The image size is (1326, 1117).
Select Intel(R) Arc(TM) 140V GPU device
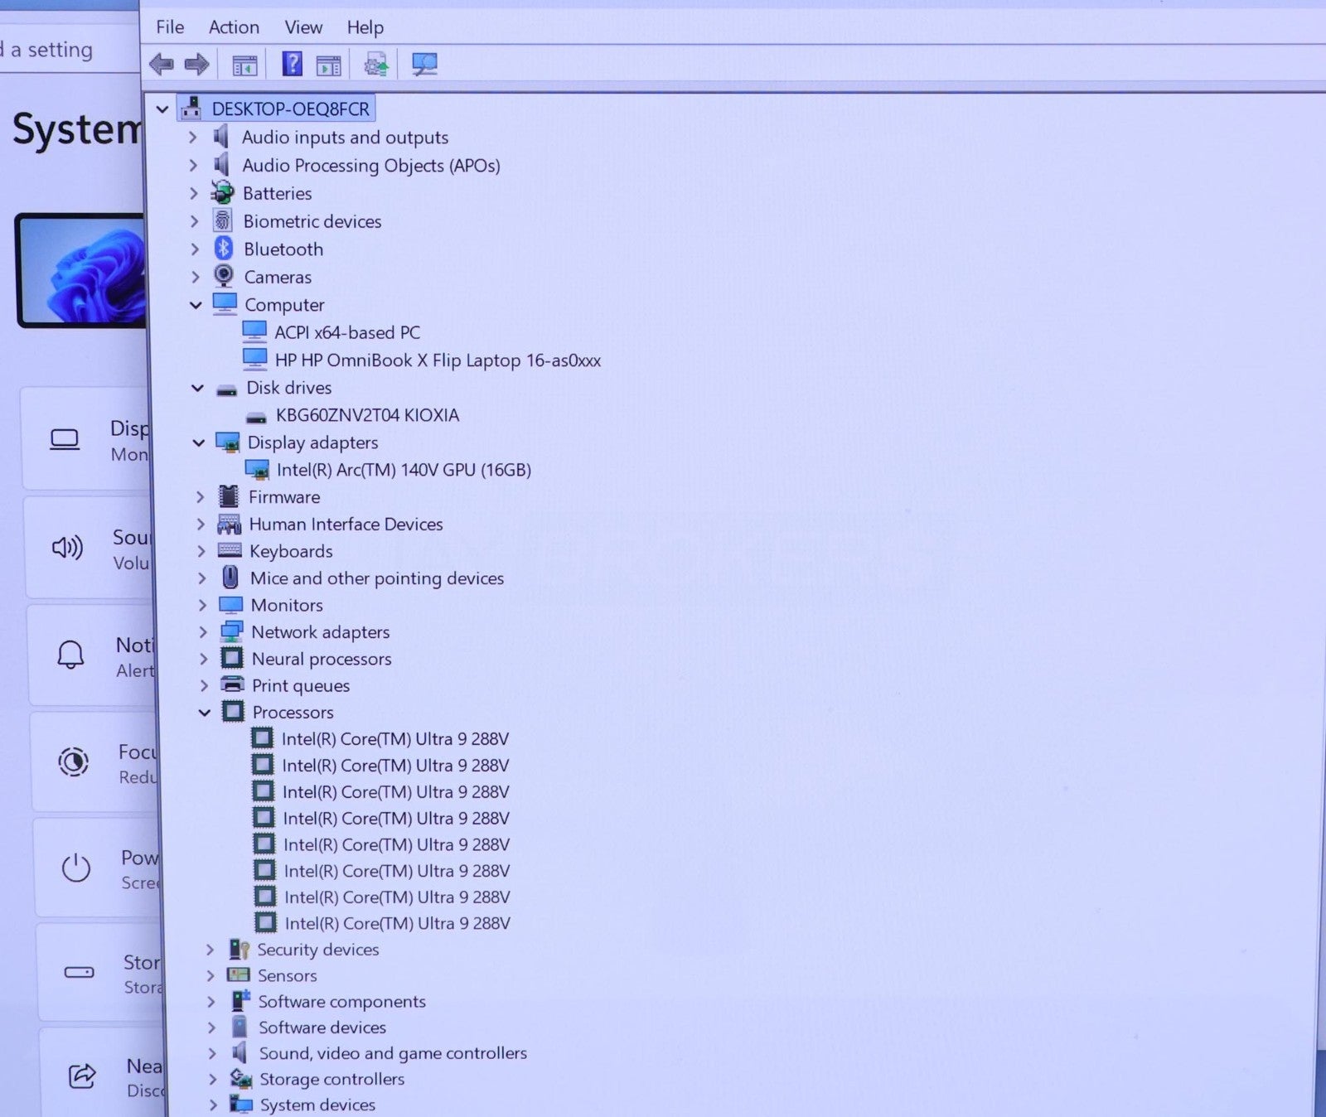pyautogui.click(x=403, y=470)
